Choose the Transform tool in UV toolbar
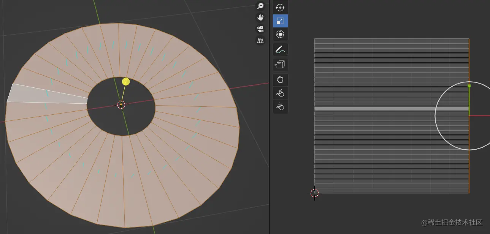The height and width of the screenshot is (234, 490). point(280,35)
